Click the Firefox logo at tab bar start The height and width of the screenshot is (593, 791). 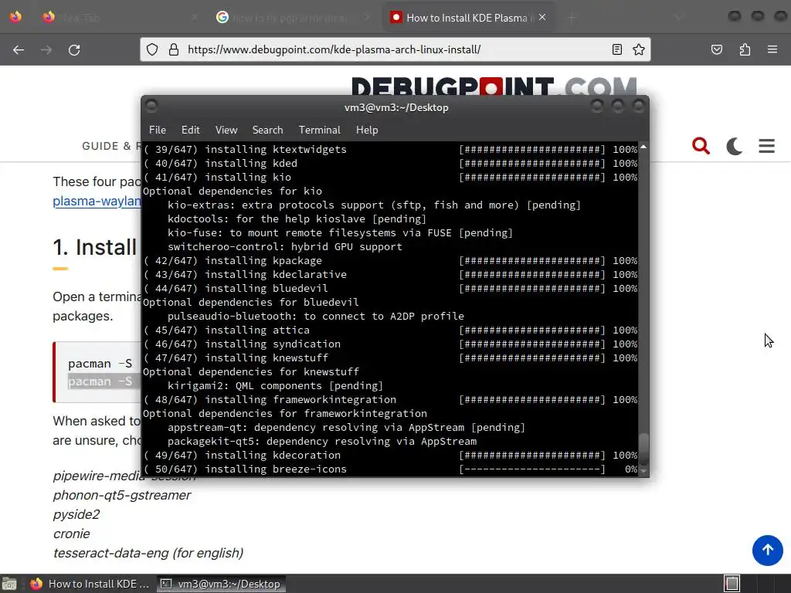[15, 17]
